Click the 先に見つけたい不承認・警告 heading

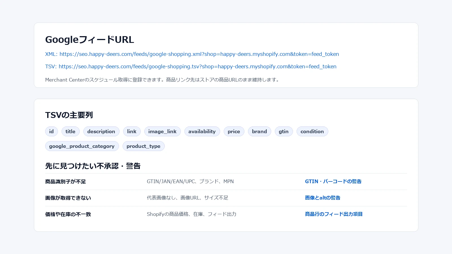click(93, 166)
